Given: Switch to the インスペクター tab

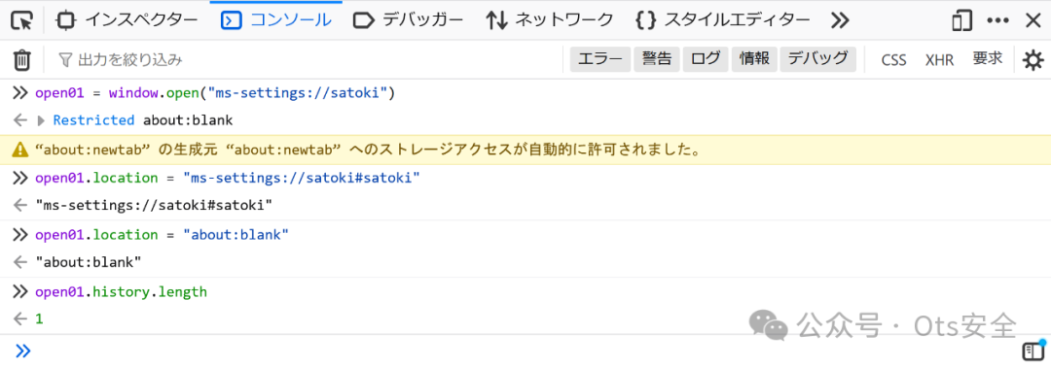Looking at the screenshot, I should pyautogui.click(x=126, y=20).
